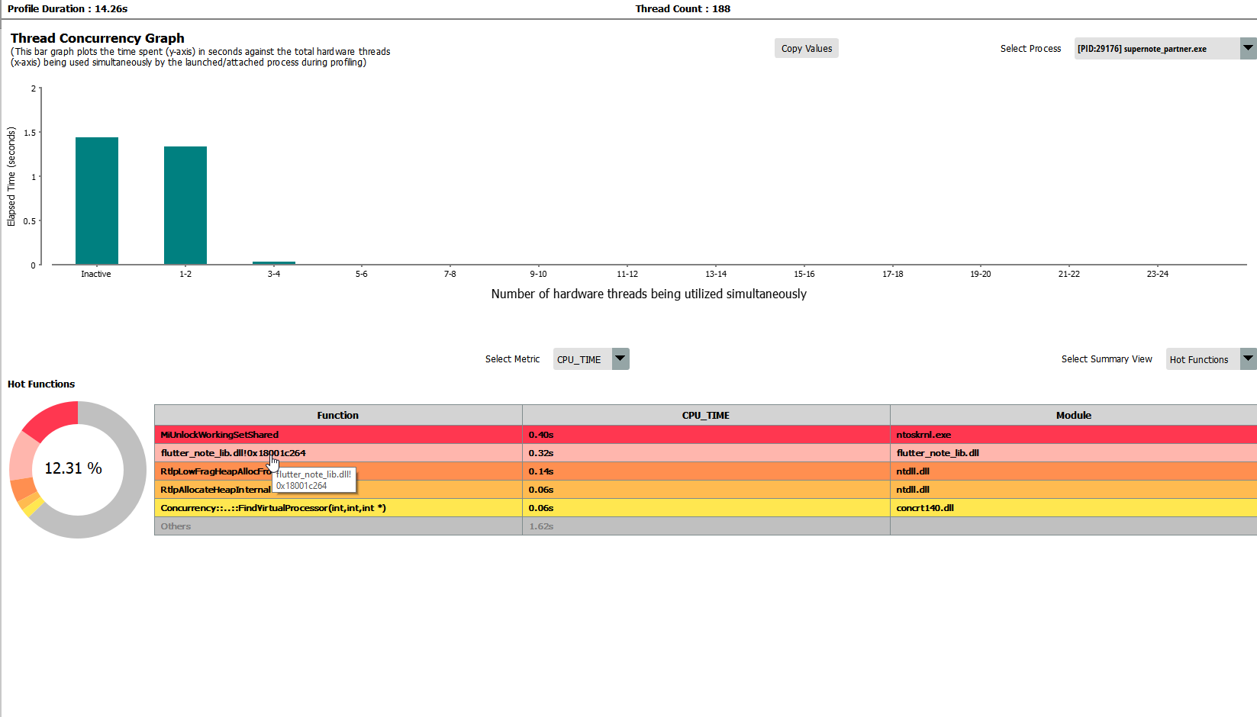Viewport: 1257px width, 717px height.
Task: Click the Module column header
Action: click(x=1073, y=416)
